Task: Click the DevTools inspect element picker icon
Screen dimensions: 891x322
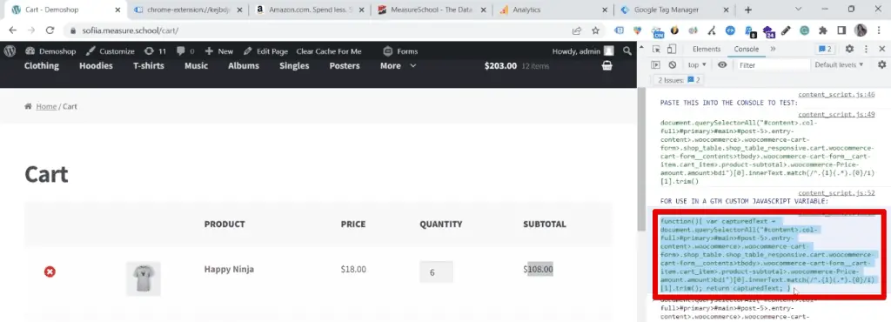Action: [656, 50]
